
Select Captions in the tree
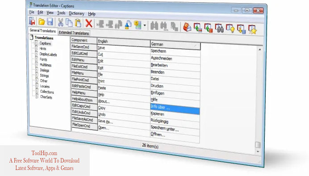tap(45, 43)
